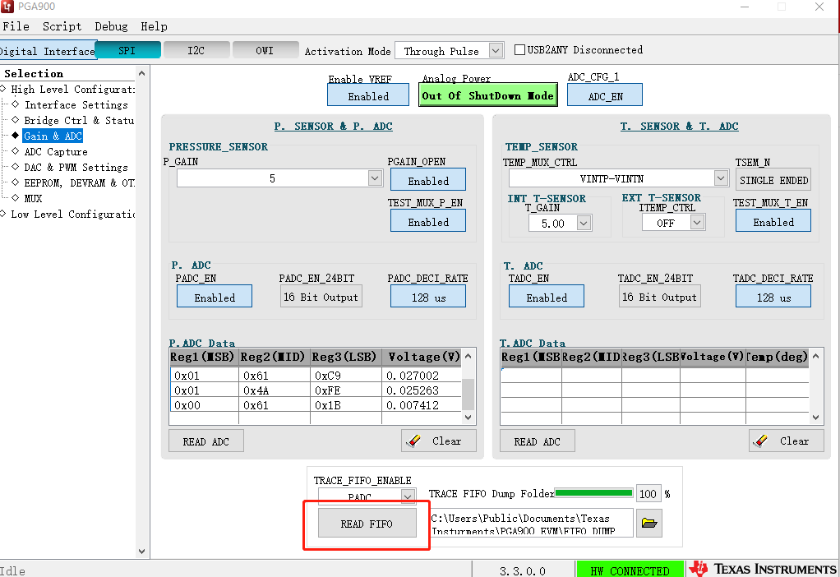Toggle Analog Power Out Of ShutDown Mode
Screen dimensions: 840x577
pyautogui.click(x=487, y=96)
